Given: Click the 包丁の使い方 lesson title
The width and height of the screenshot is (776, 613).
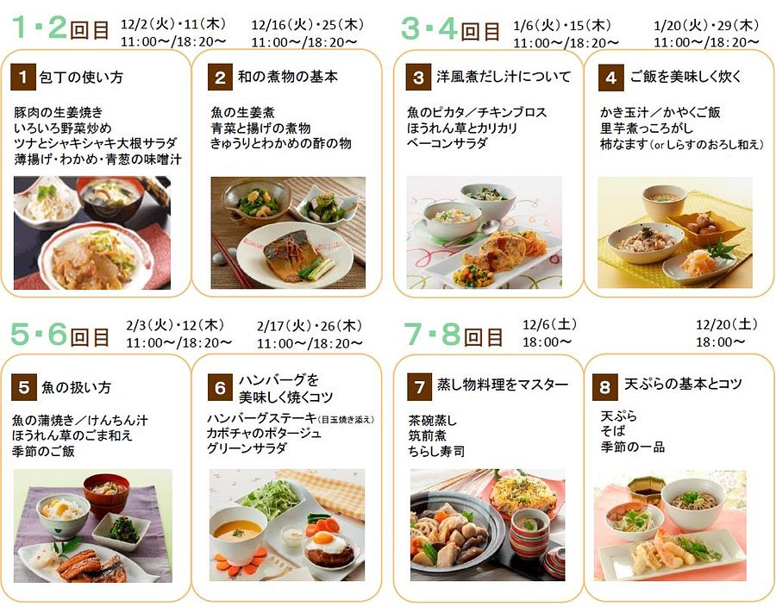Looking at the screenshot, I should click(81, 78).
